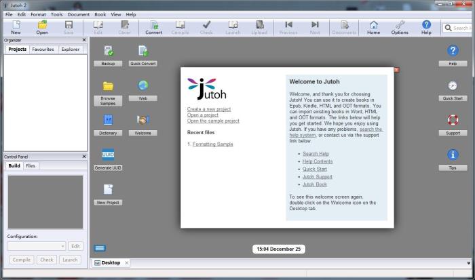
Task: Open the Edit menu
Action: coord(21,14)
